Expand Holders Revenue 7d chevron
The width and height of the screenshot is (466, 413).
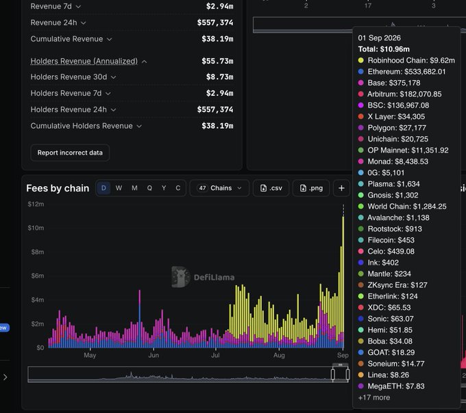(108, 94)
